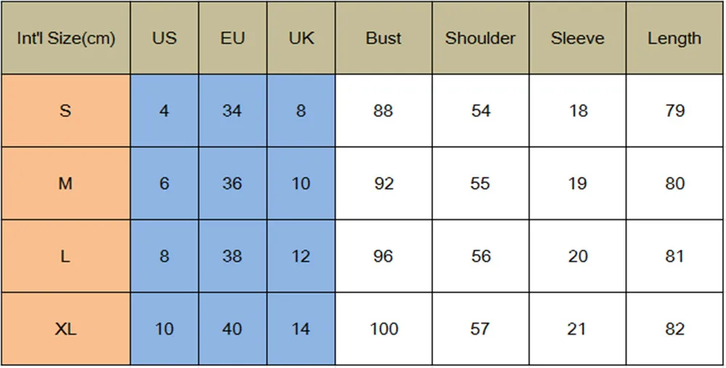Select the Length value 79 cell
726x368 pixels.
[x=675, y=111]
